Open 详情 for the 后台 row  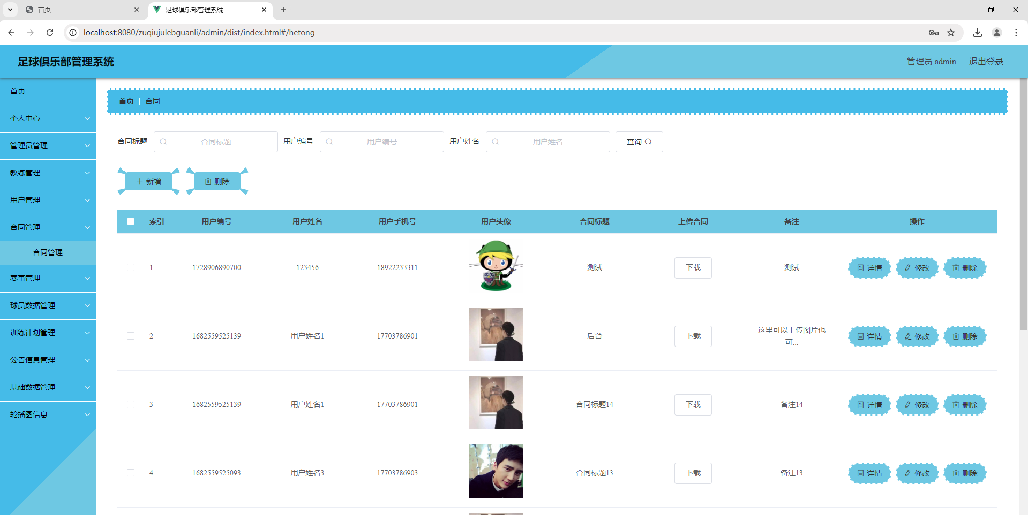pos(869,336)
